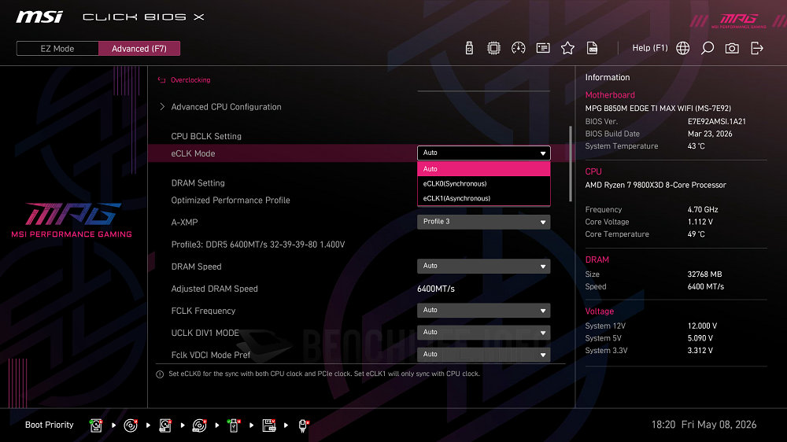The height and width of the screenshot is (442, 787).
Task: Click BIOS version E7E92AMSI.1A21
Action: [717, 121]
